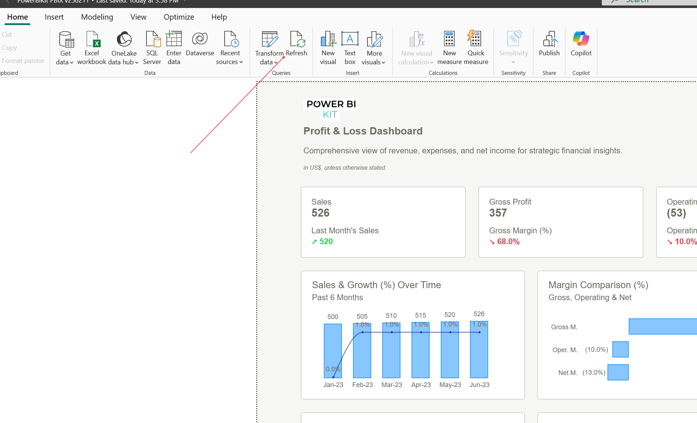This screenshot has width=697, height=423.
Task: Publish the report
Action: (549, 44)
